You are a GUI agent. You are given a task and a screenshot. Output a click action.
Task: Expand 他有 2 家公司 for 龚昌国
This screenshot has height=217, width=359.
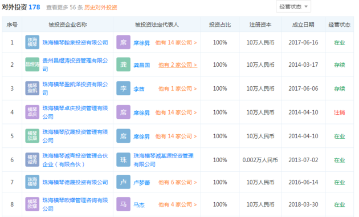178,65
